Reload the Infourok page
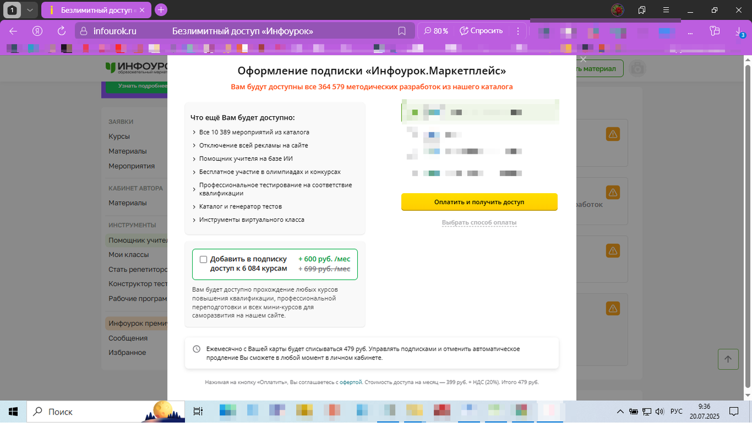 coord(62,31)
